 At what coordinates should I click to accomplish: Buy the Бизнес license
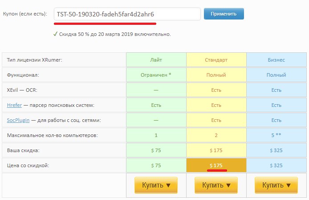pyautogui.click(x=276, y=185)
